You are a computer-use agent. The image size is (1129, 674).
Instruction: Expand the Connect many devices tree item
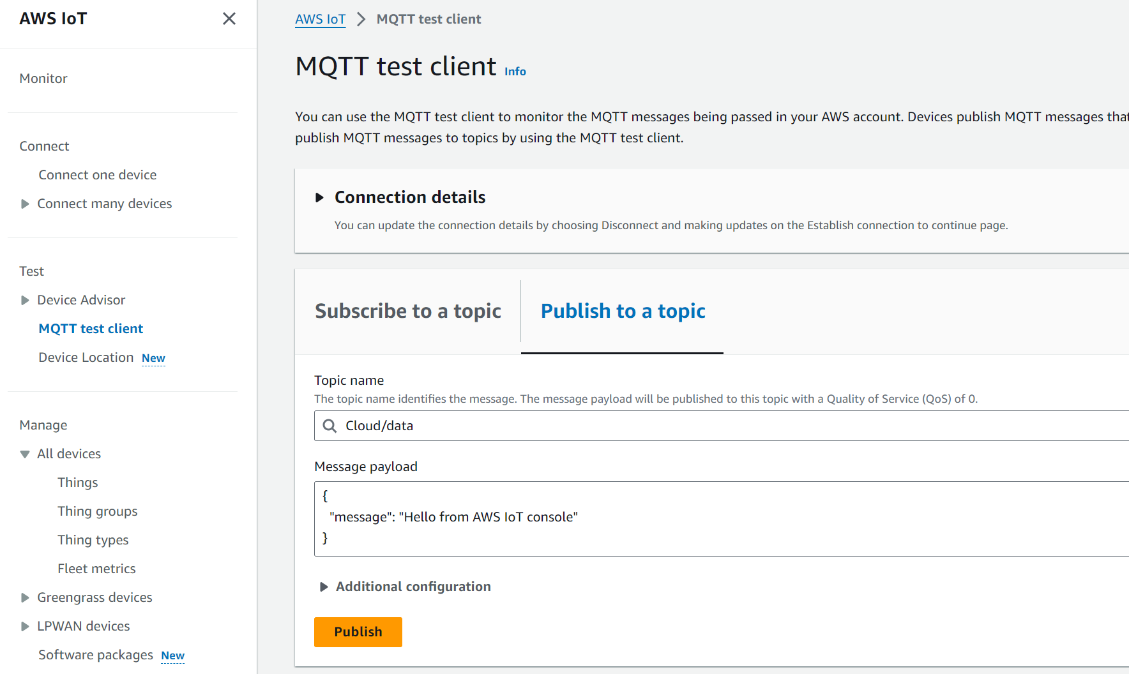[x=25, y=204]
